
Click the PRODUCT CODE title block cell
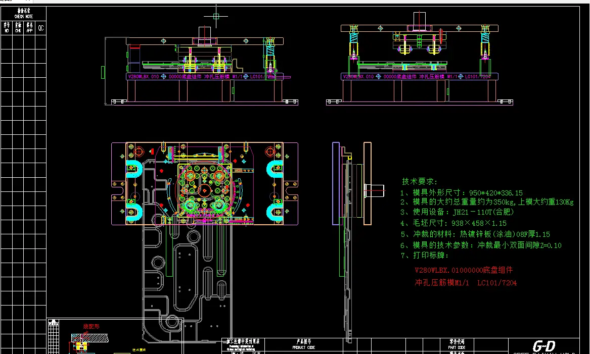tap(304, 344)
